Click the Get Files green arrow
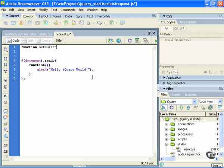 click(x=181, y=108)
